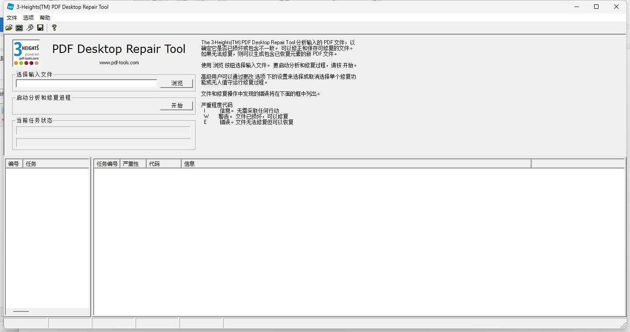Image resolution: width=630 pixels, height=332 pixels.
Task: Click the lower task status progress bar
Action: (103, 143)
